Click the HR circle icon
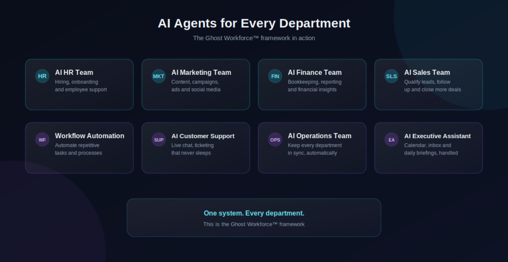Image resolution: width=508 pixels, height=262 pixels. 42,76
